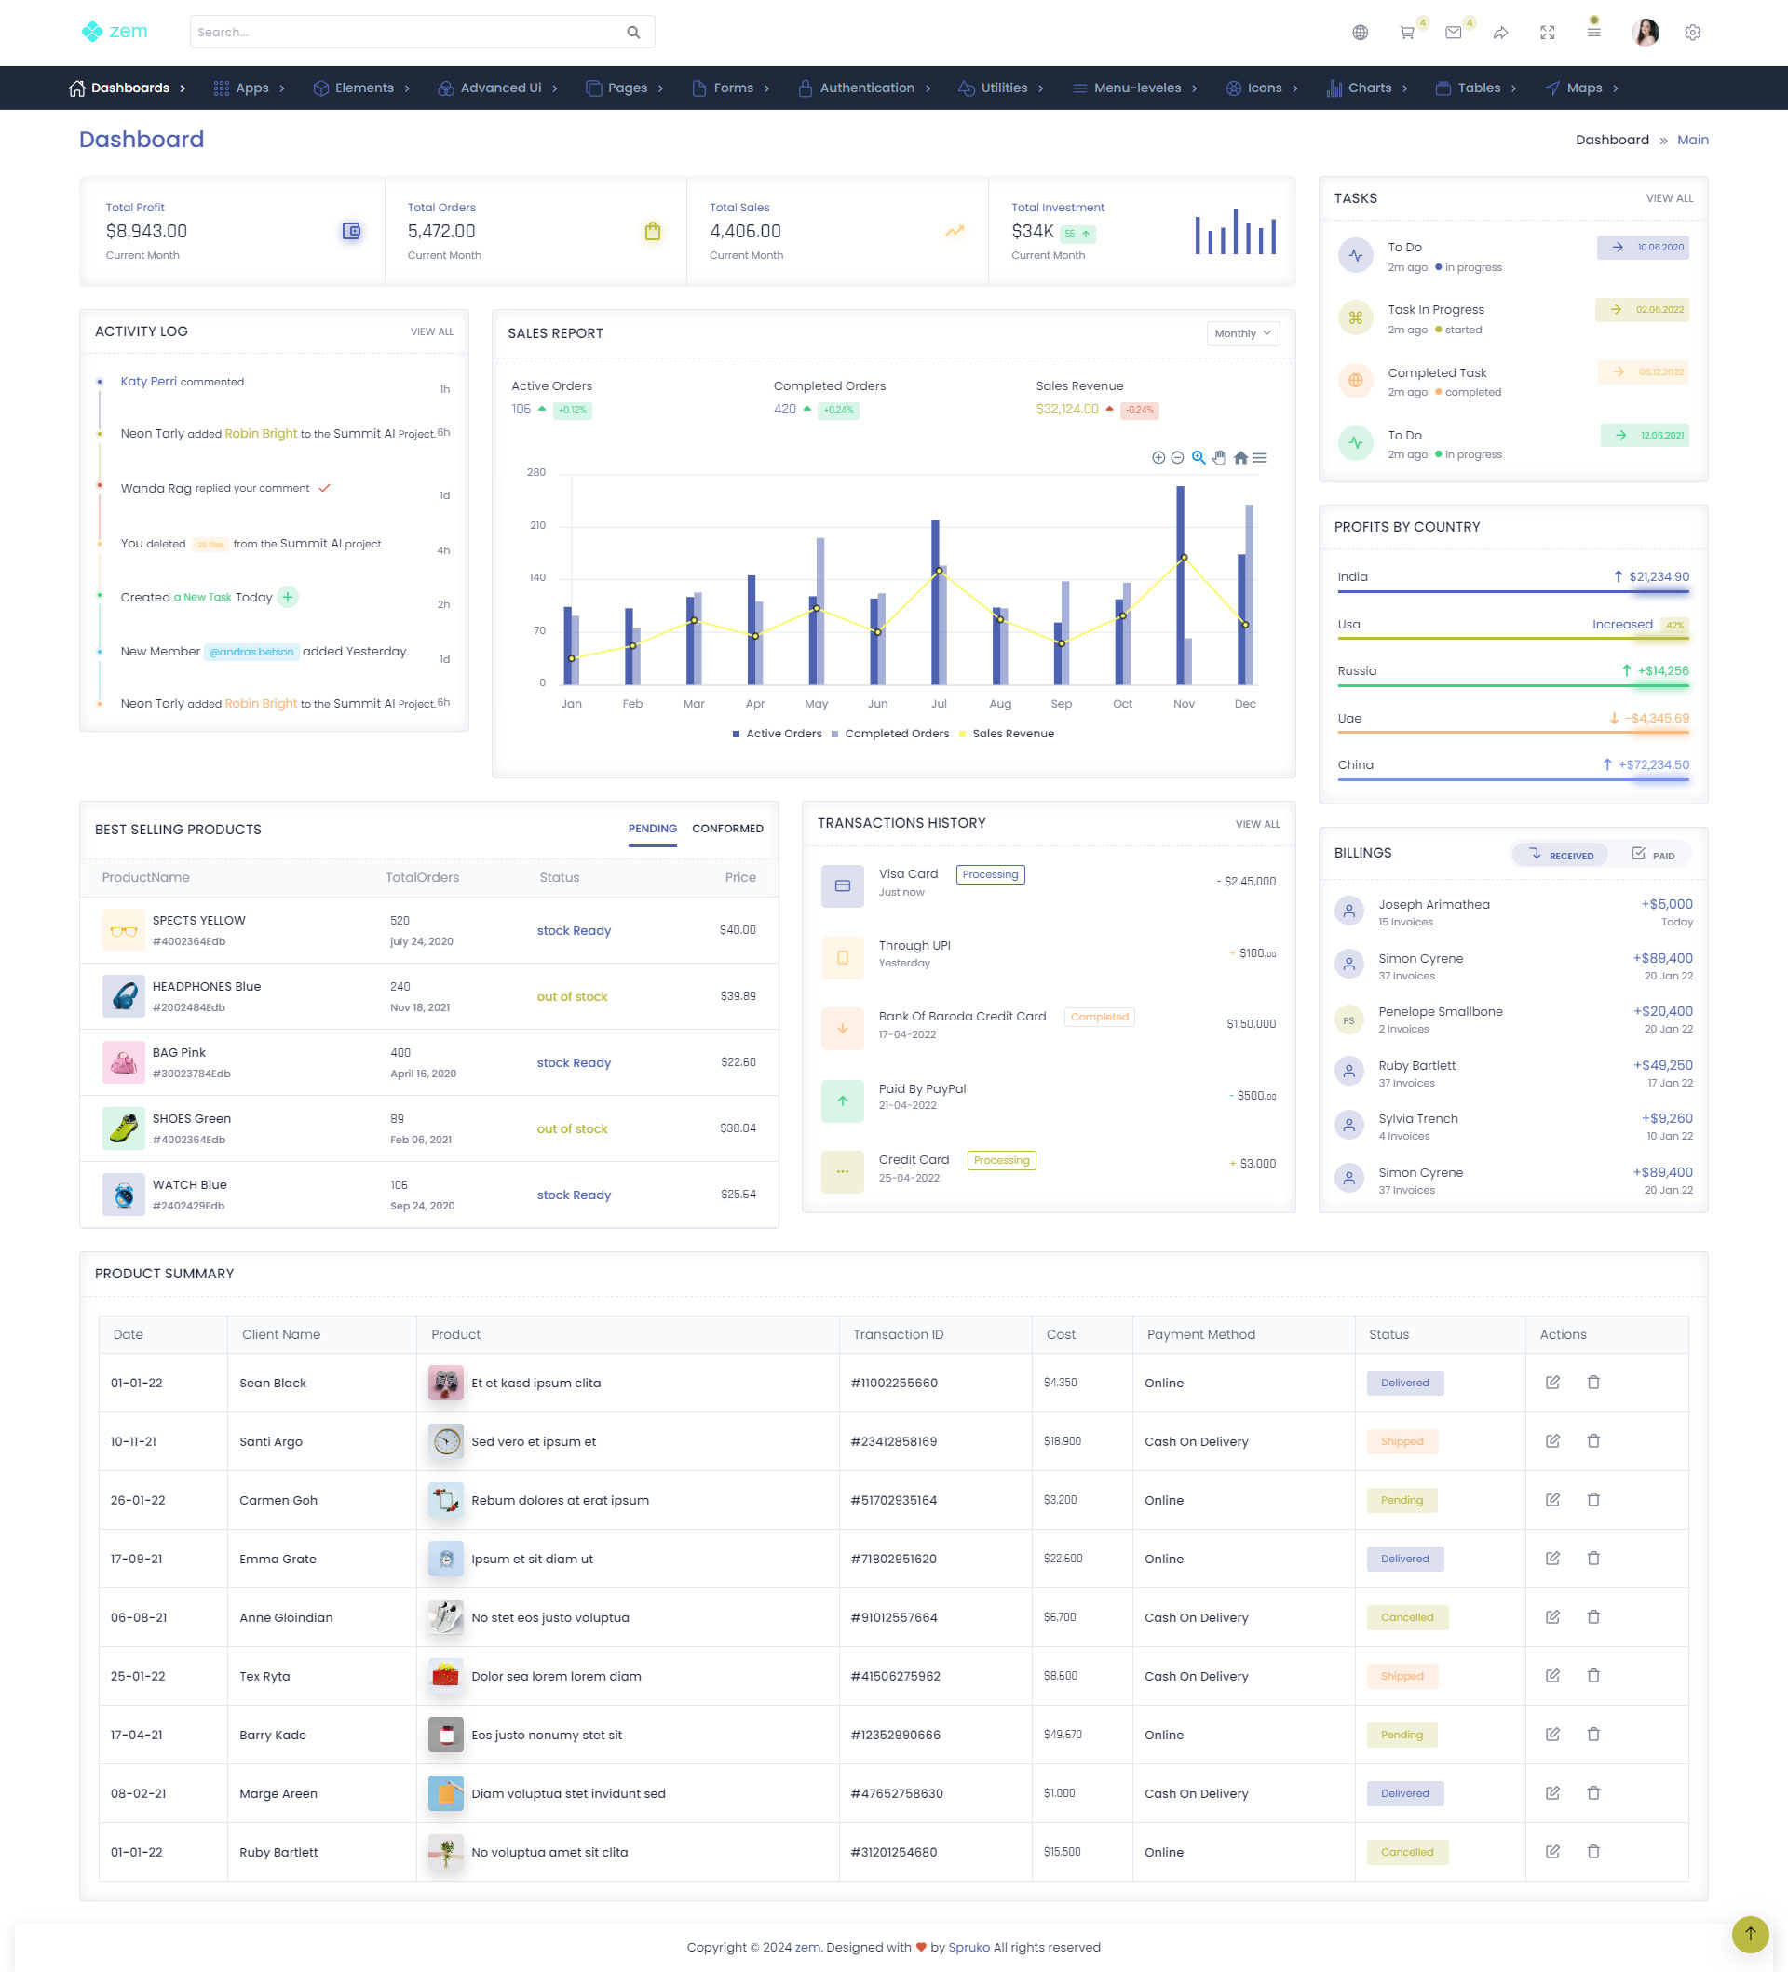
Task: Switch billings to Paid
Action: pos(1653,855)
